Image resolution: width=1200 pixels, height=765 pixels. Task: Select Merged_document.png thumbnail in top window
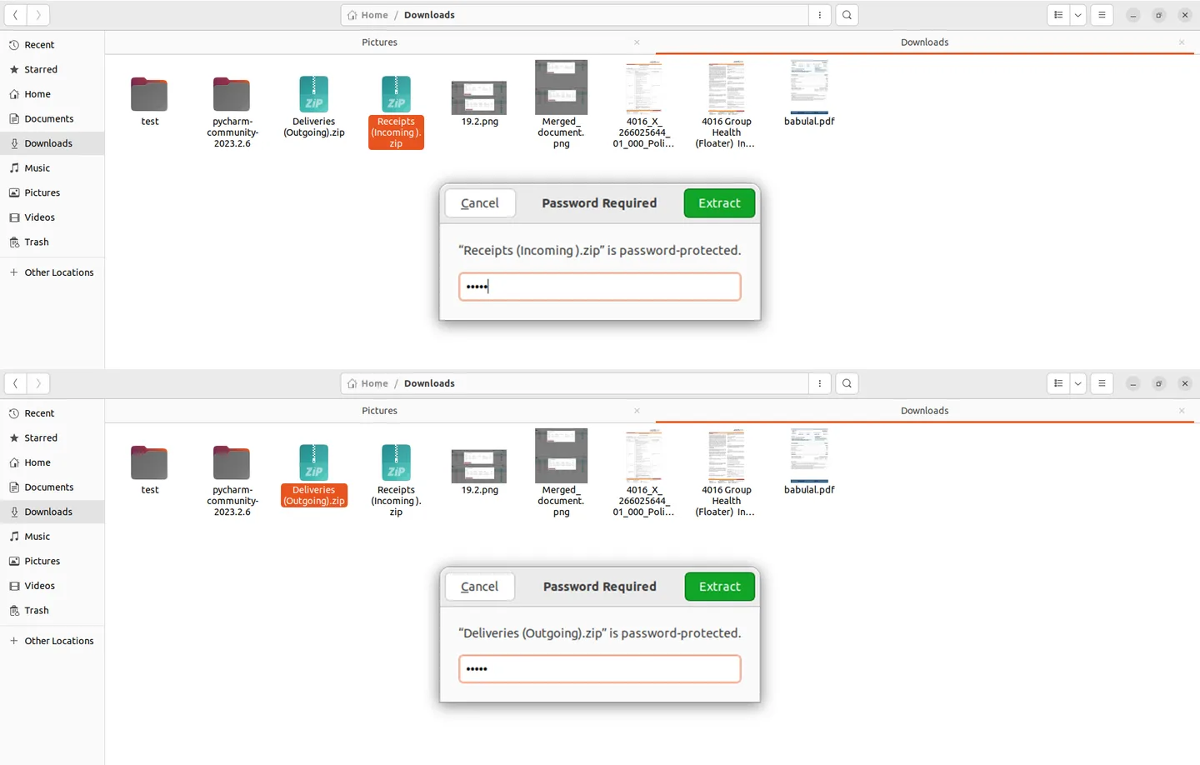coord(561,87)
